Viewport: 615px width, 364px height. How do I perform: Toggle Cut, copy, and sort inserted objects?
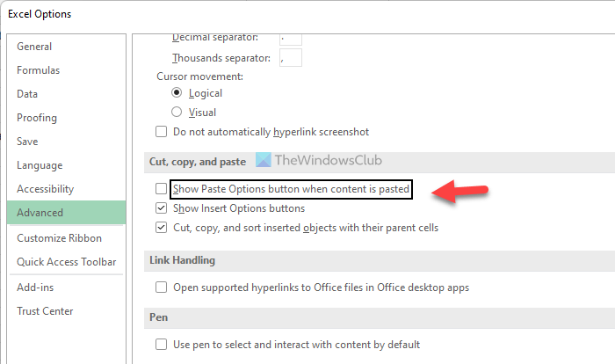pos(161,228)
